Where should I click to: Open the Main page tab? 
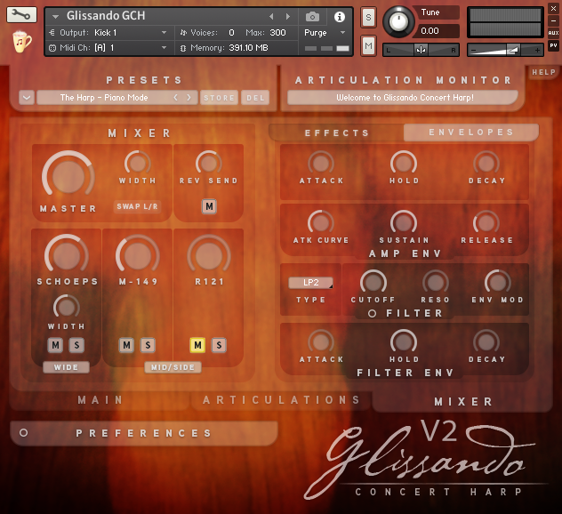pyautogui.click(x=100, y=400)
